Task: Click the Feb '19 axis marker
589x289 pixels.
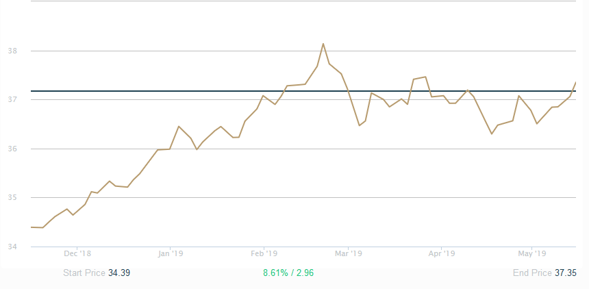Action: (x=264, y=253)
